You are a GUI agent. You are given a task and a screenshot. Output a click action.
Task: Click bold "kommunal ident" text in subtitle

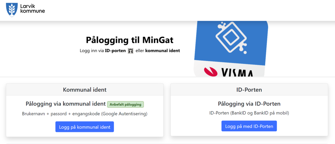(163, 51)
